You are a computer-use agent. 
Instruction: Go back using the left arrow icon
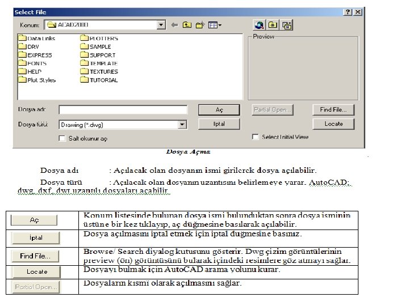pos(174,25)
